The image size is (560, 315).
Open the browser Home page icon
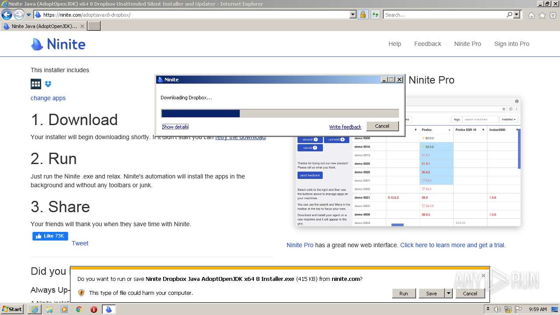tap(531, 15)
